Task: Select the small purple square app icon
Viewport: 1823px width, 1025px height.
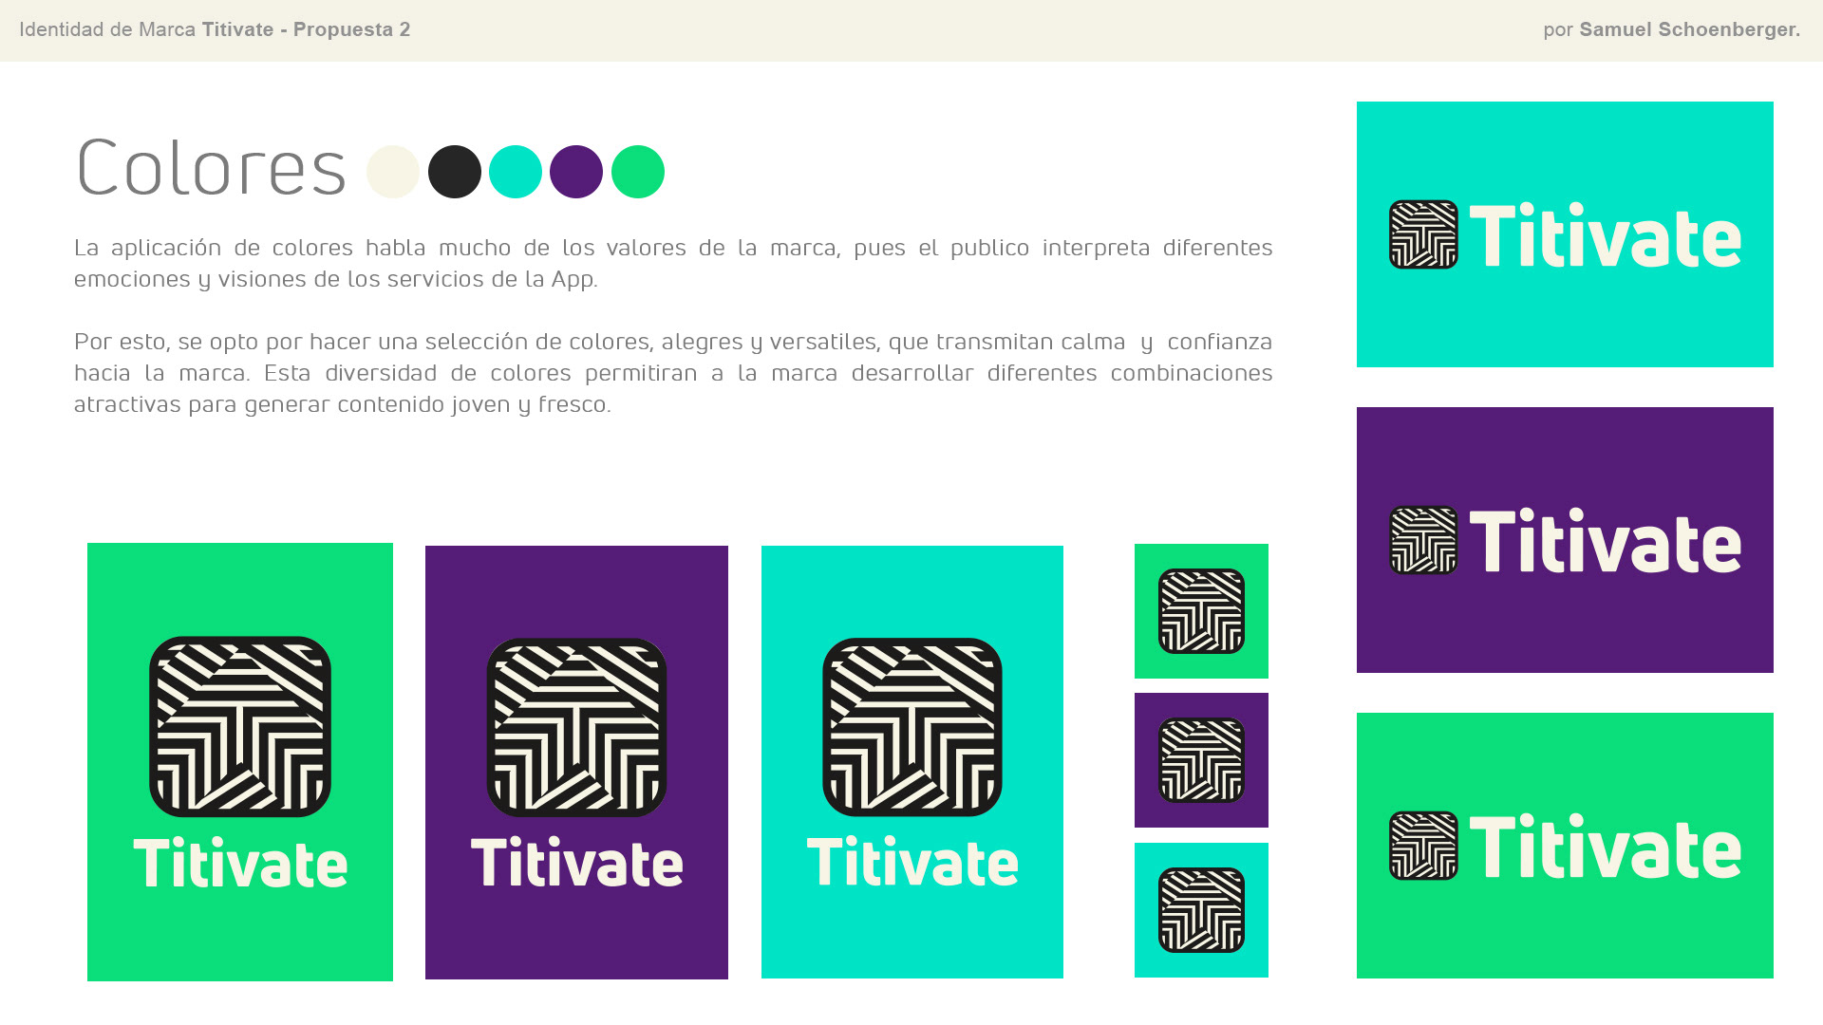Action: 1201,760
